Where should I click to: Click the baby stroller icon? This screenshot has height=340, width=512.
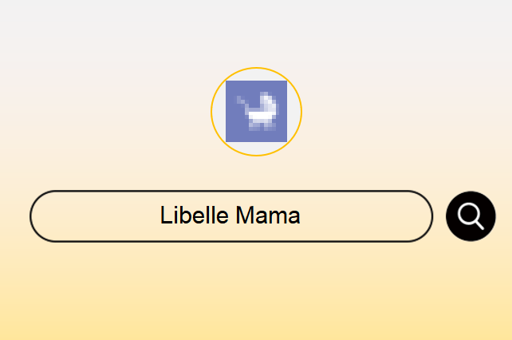(x=256, y=112)
